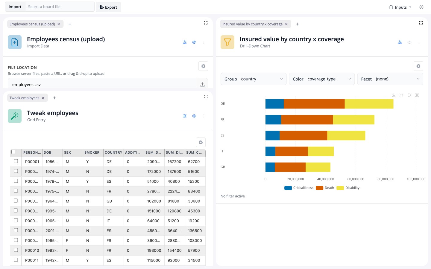
Task: Click the Employees census upload node icon
Action: [15, 42]
